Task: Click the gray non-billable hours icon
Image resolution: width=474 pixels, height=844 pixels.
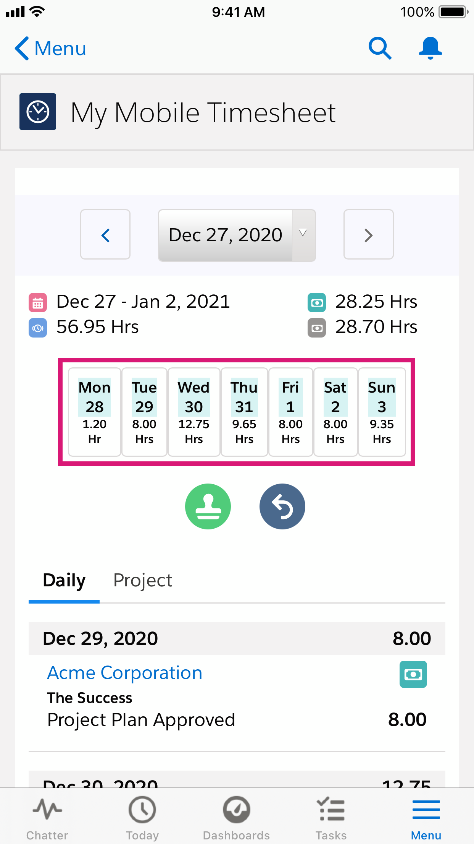Action: click(x=316, y=328)
